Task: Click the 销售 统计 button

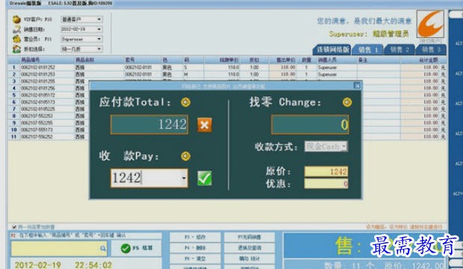Action: point(249,259)
